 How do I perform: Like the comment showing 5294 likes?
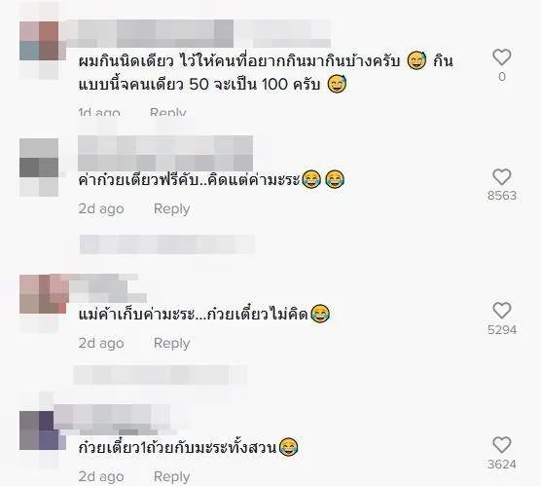pyautogui.click(x=502, y=310)
